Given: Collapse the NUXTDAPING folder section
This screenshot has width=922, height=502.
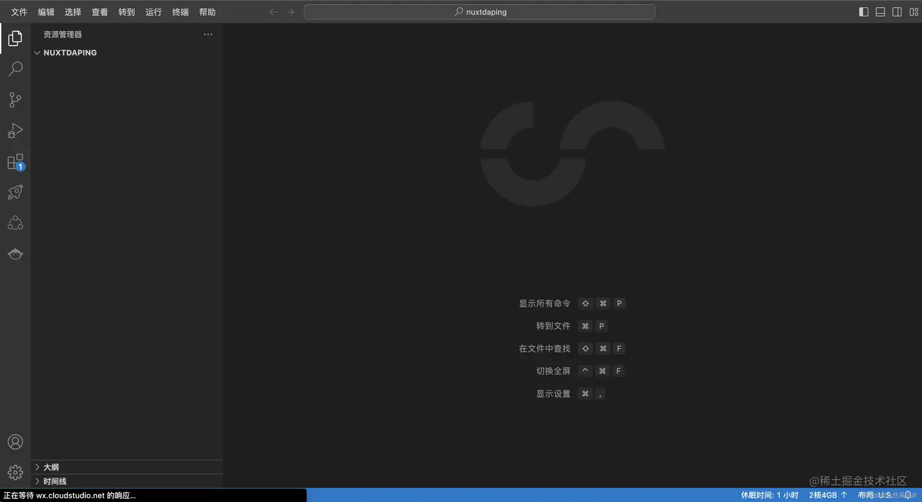Looking at the screenshot, I should (x=126, y=52).
